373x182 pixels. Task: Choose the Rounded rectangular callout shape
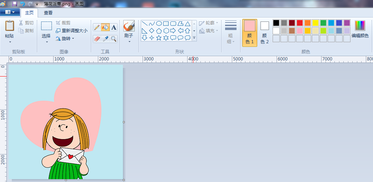click(x=173, y=38)
